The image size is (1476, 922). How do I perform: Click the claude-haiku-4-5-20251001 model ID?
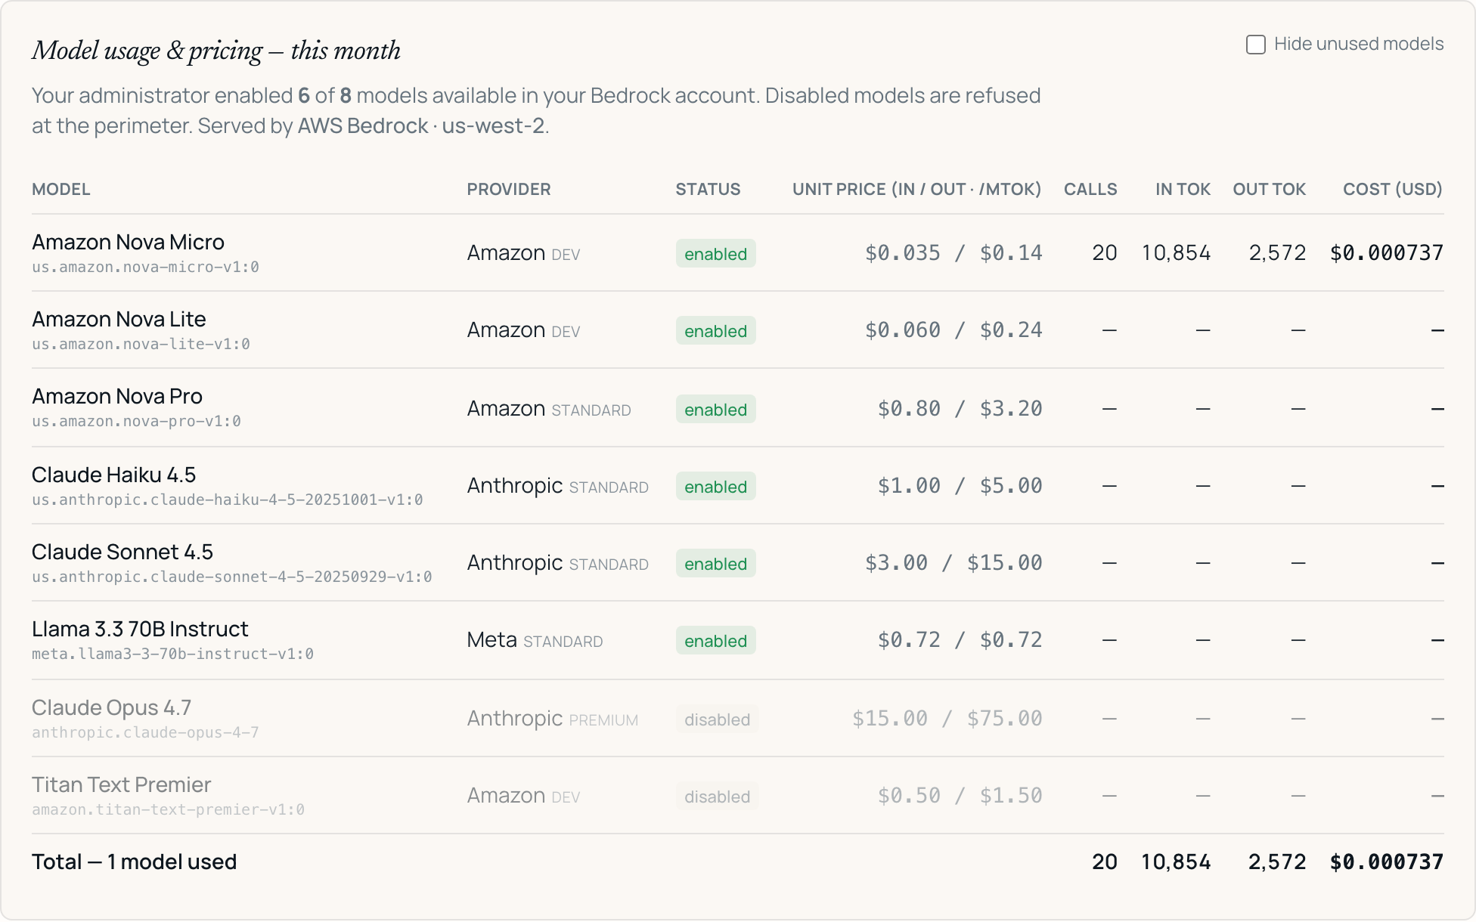point(227,500)
